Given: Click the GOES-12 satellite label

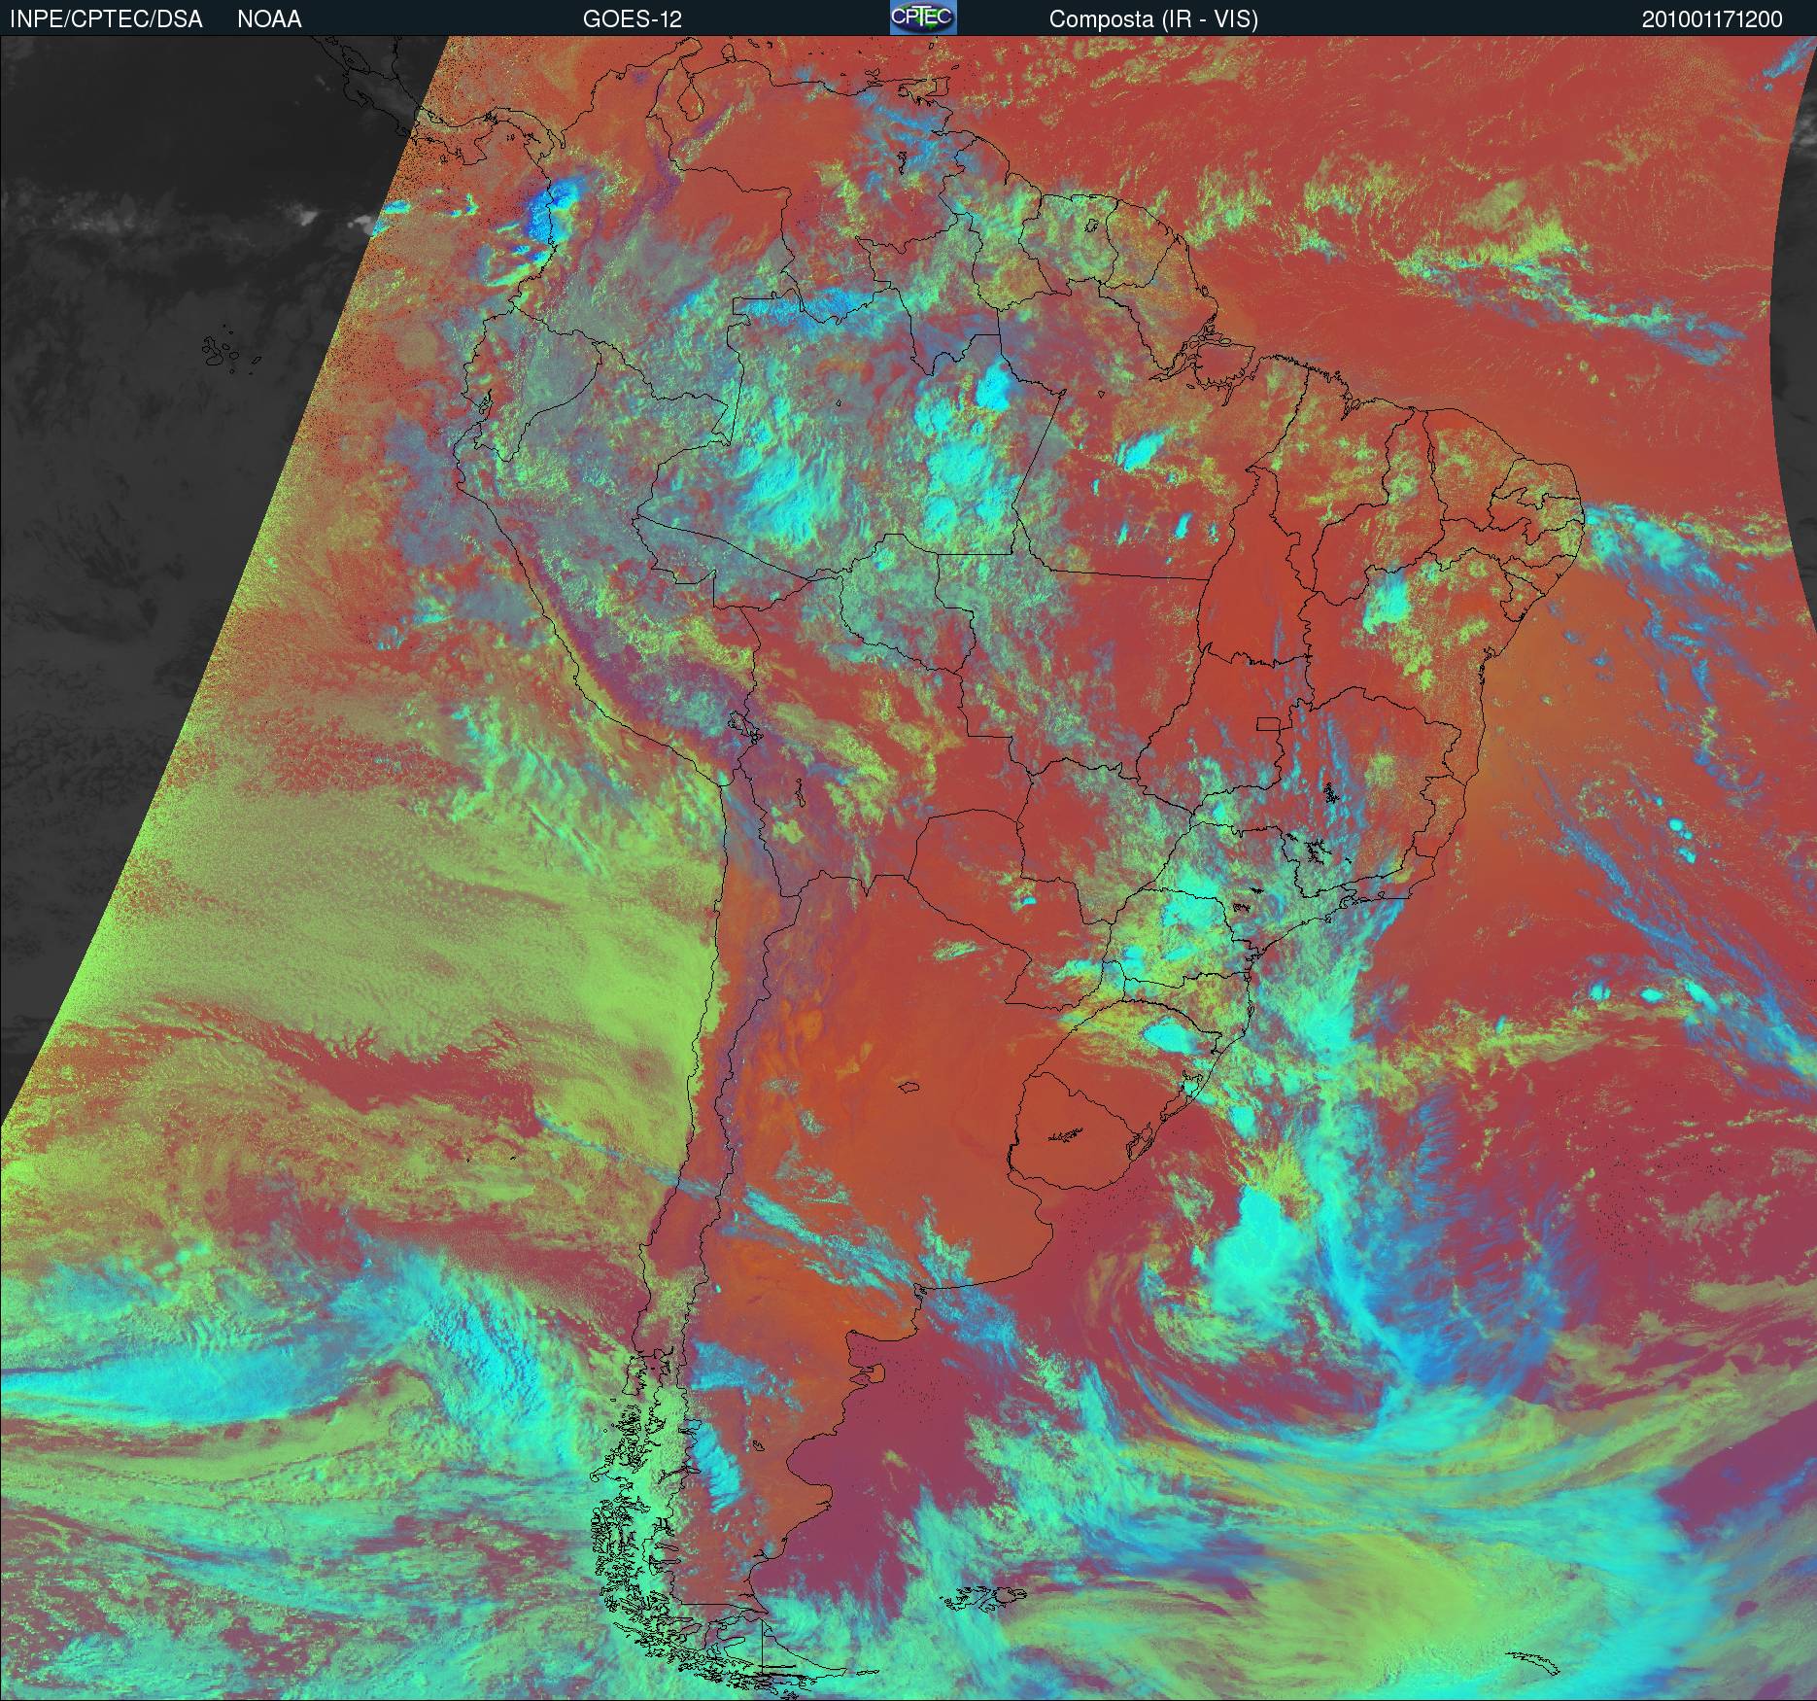Looking at the screenshot, I should tap(633, 19).
